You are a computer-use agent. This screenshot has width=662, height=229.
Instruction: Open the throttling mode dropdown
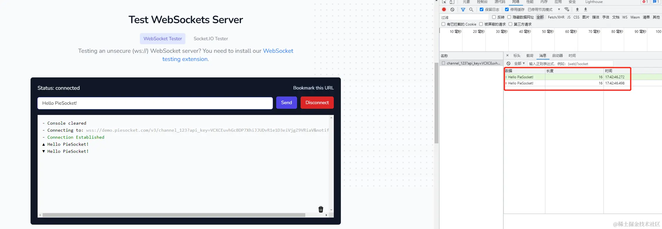click(x=544, y=9)
